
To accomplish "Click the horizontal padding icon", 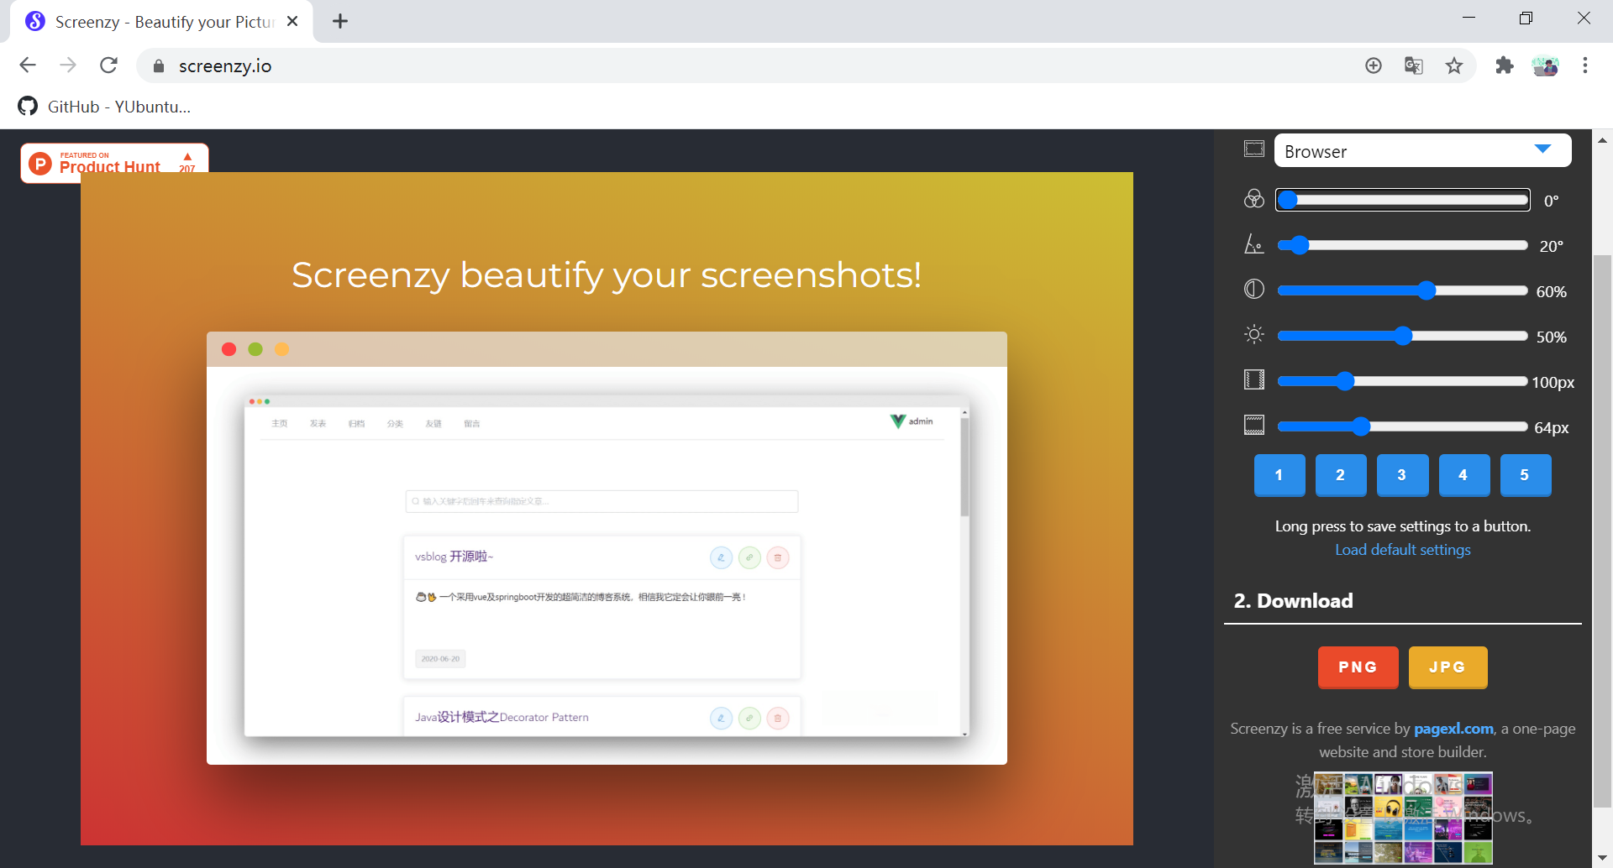I will [x=1253, y=380].
